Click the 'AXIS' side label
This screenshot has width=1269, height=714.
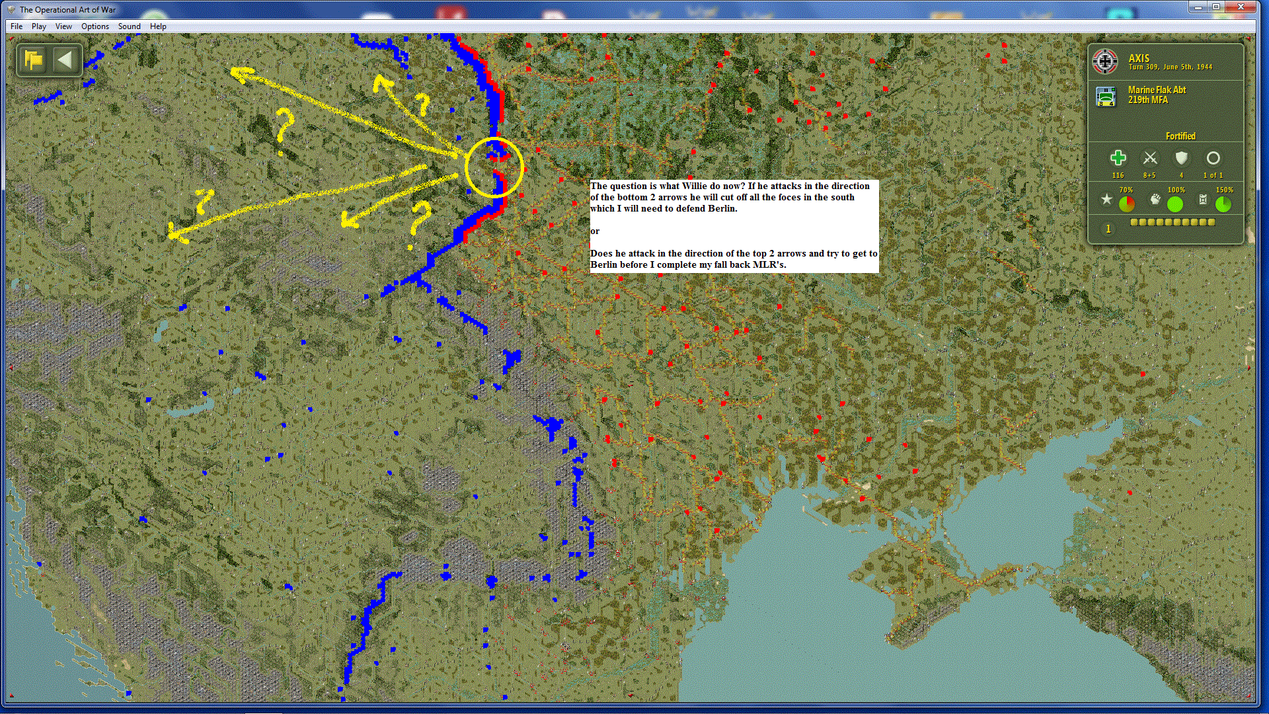1139,58
